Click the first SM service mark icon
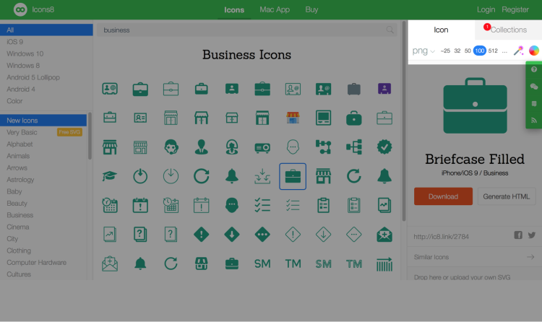The image size is (542, 322). pyautogui.click(x=262, y=264)
